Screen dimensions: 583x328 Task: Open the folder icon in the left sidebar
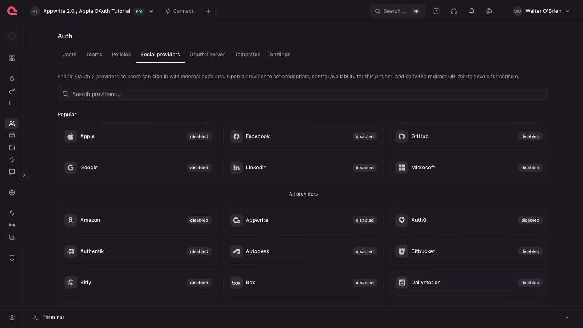[x=12, y=148]
